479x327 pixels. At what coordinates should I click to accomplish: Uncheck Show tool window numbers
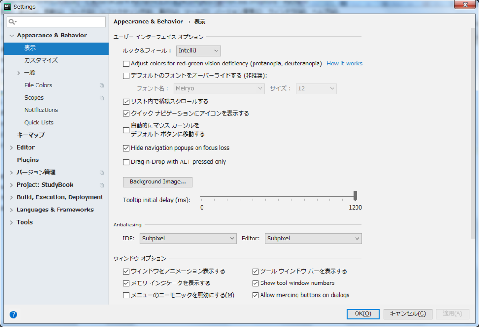tap(255, 283)
